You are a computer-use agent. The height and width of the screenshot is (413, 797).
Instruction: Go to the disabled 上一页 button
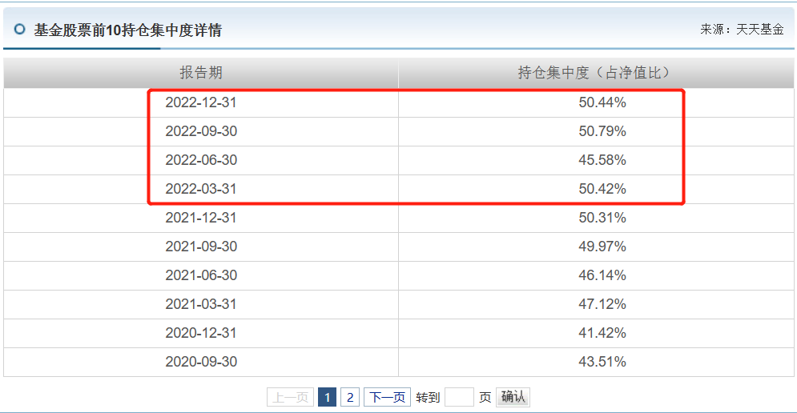290,397
